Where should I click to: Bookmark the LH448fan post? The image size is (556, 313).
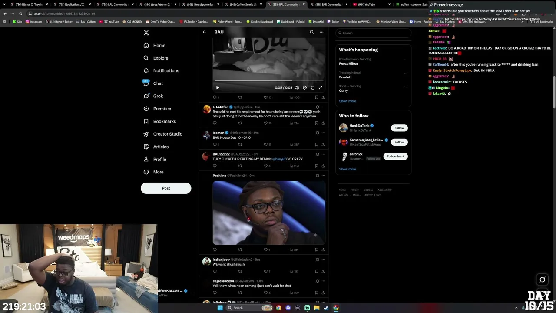point(316,123)
